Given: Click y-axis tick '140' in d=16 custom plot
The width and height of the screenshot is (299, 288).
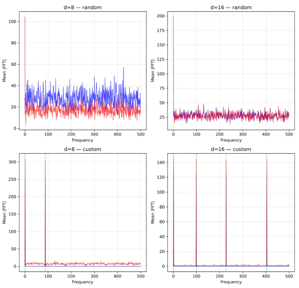Looking at the screenshot, I should click(x=161, y=162).
